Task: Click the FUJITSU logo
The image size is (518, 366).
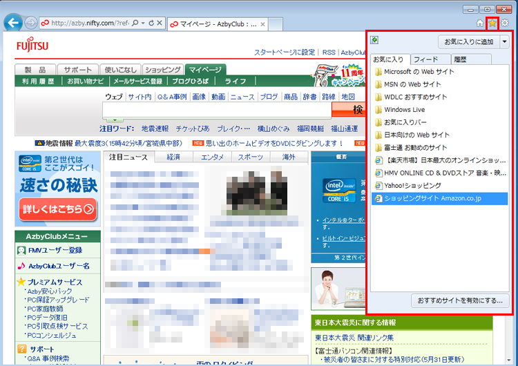Action: [x=32, y=45]
